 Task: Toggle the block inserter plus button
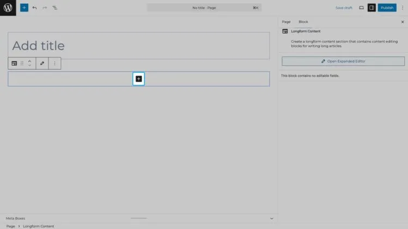tap(24, 8)
